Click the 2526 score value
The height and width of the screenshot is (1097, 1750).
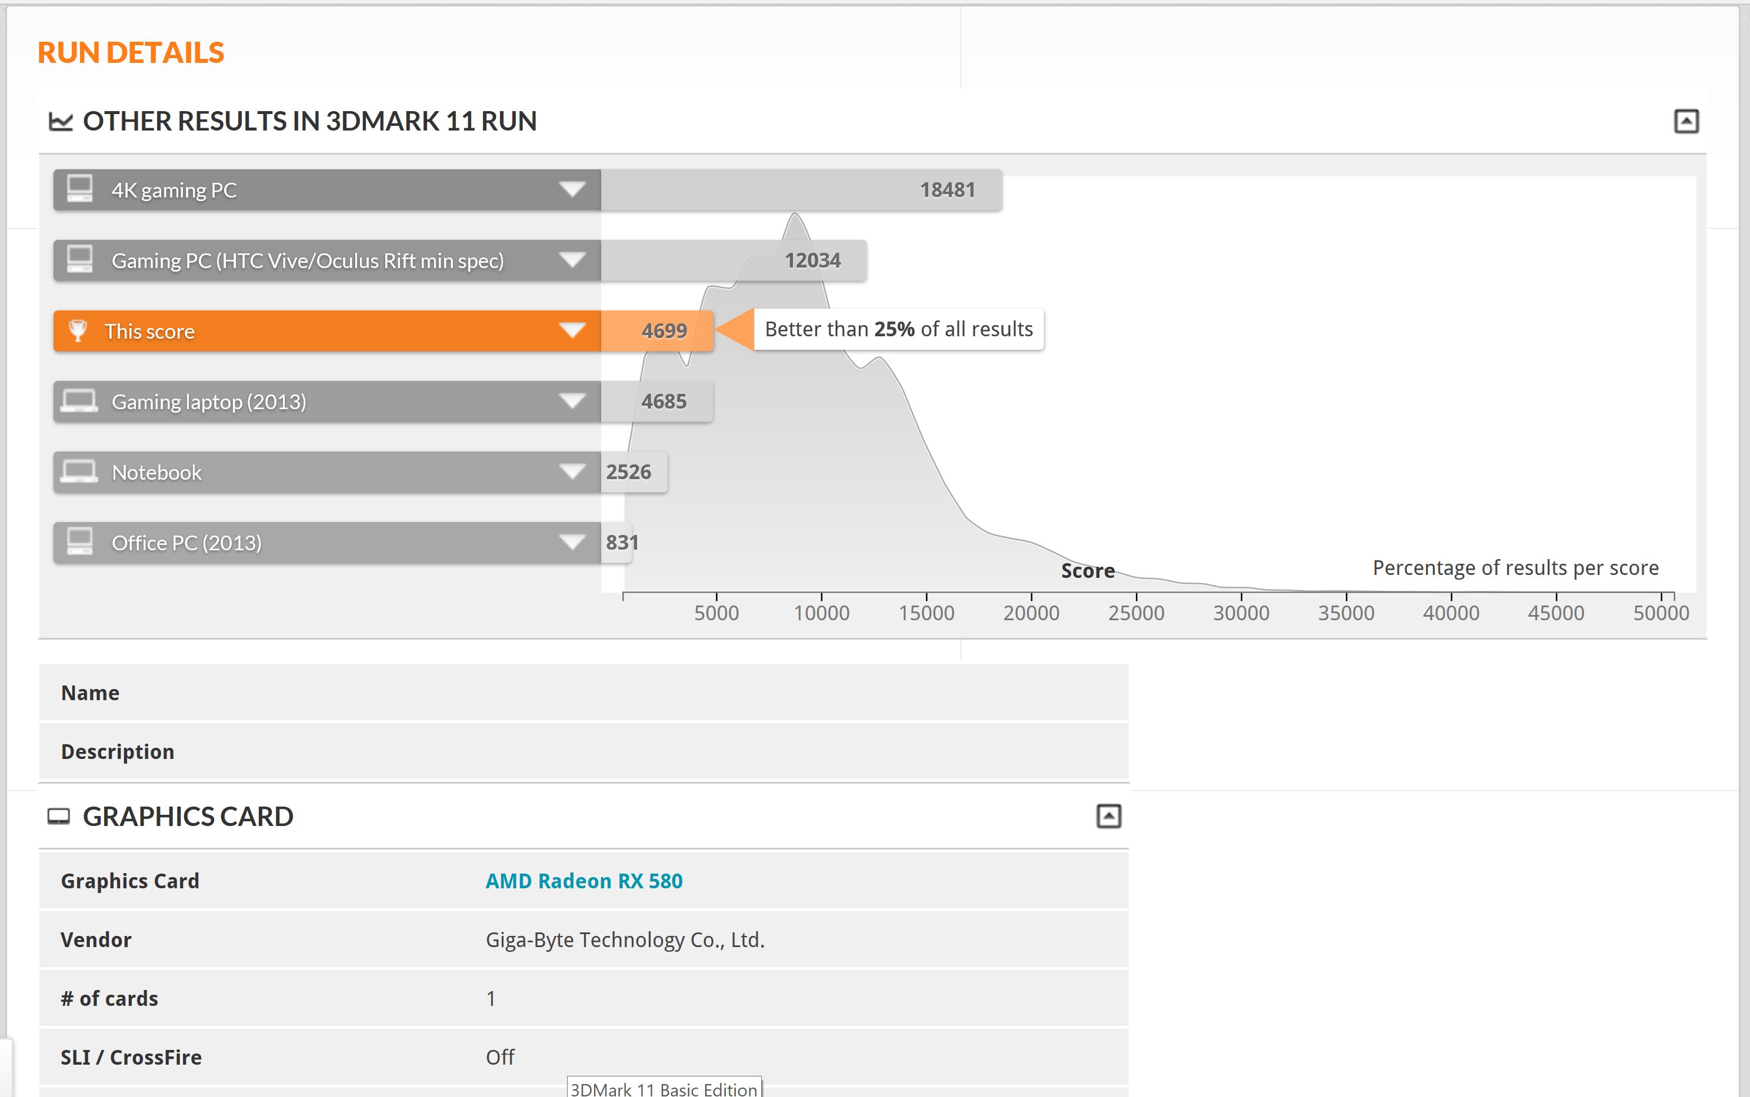click(629, 471)
